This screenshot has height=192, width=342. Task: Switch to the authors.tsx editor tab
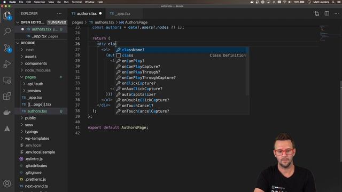(x=87, y=13)
